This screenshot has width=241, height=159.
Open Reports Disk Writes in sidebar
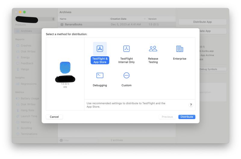coord(28,51)
